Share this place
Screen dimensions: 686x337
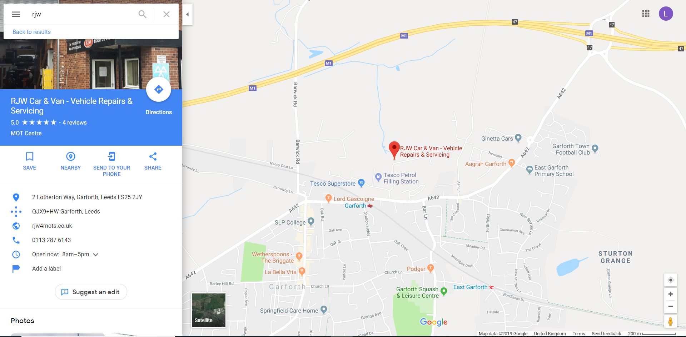153,156
